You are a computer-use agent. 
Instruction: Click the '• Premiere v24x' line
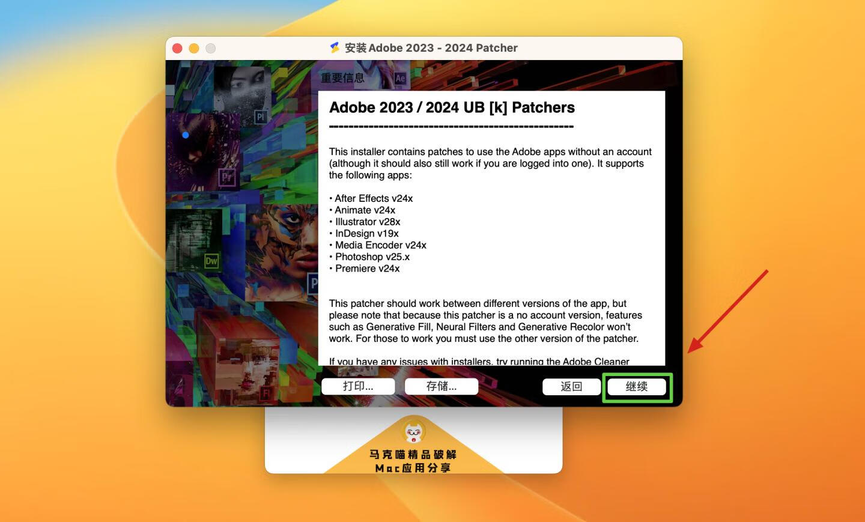click(364, 269)
